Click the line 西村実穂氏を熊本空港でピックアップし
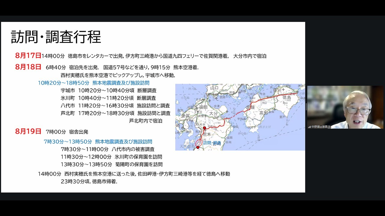This screenshot has width=385, height=216. [x=118, y=75]
